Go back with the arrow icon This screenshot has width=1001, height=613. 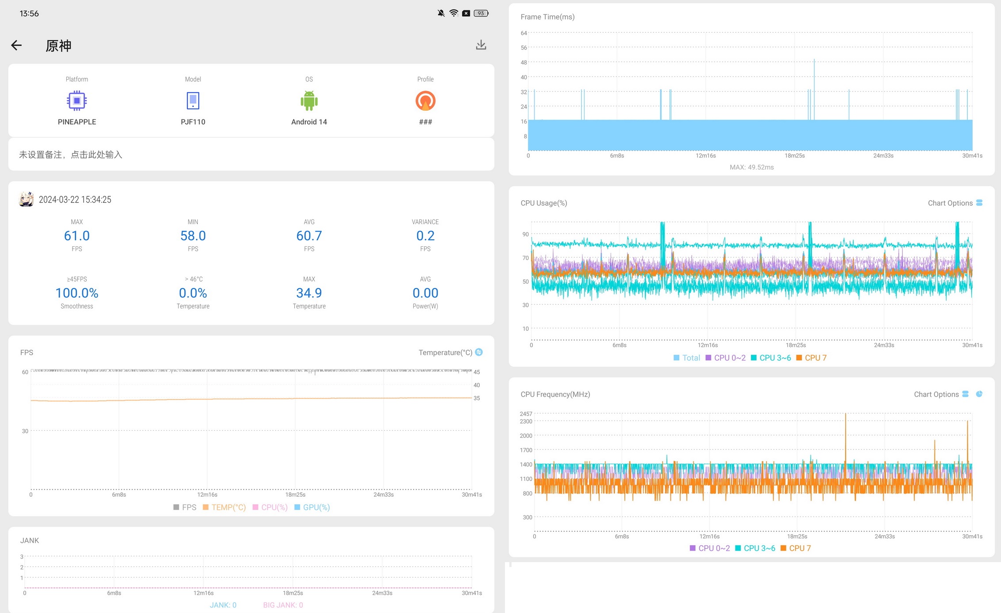click(x=16, y=45)
